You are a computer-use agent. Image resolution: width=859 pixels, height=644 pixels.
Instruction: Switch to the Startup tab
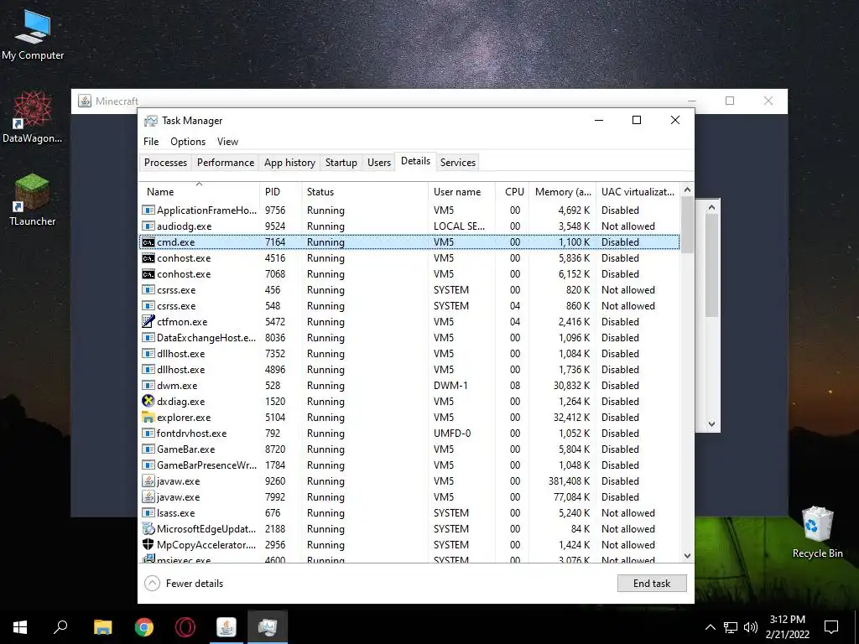point(341,162)
